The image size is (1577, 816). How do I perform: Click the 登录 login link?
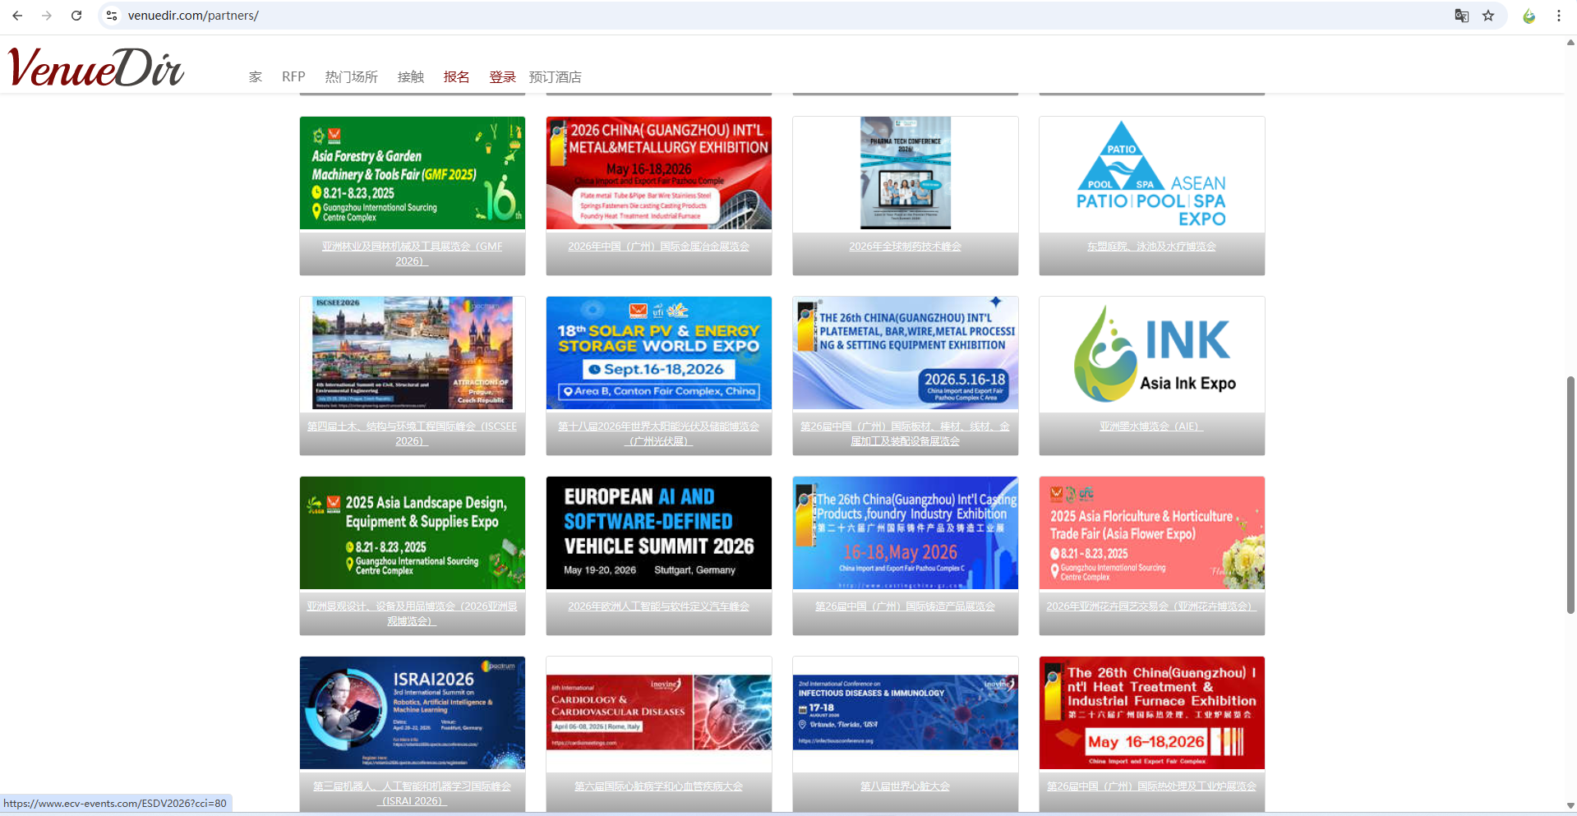502,76
